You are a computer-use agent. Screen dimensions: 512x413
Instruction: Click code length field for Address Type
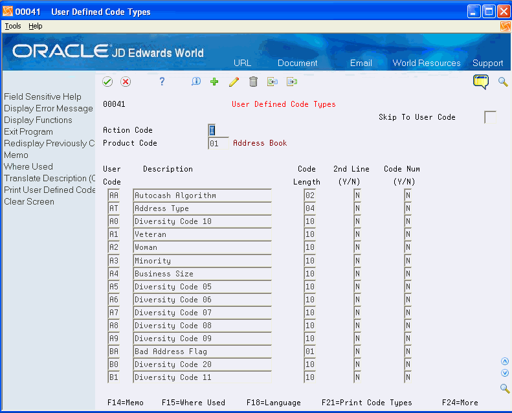click(309, 208)
